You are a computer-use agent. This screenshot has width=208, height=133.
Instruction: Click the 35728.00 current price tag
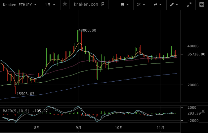point(196,54)
